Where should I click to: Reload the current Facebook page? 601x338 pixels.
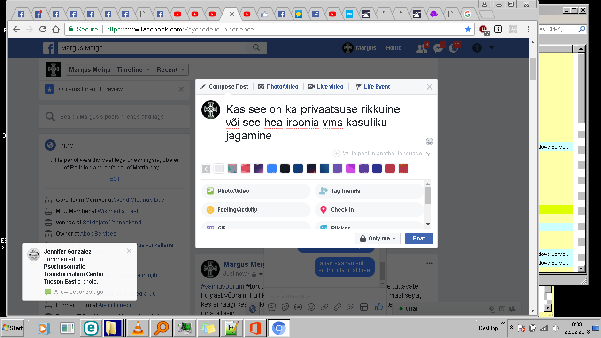[43, 29]
